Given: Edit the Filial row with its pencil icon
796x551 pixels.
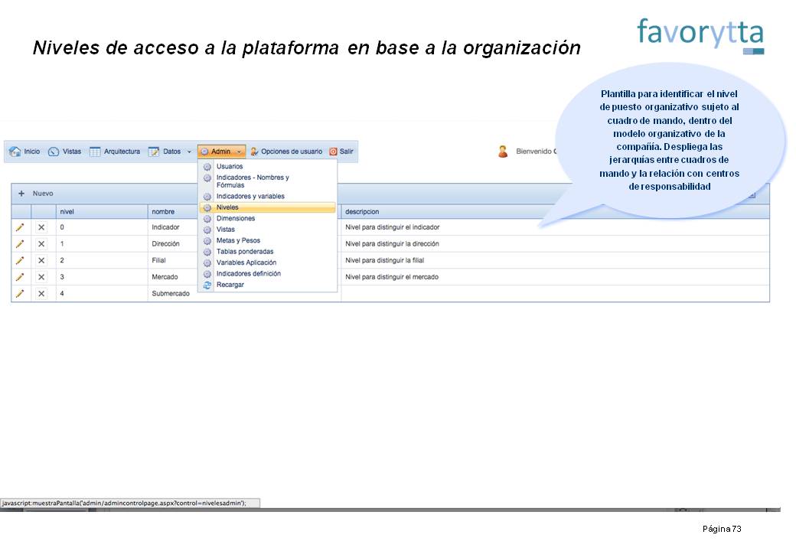Looking at the screenshot, I should 20,260.
